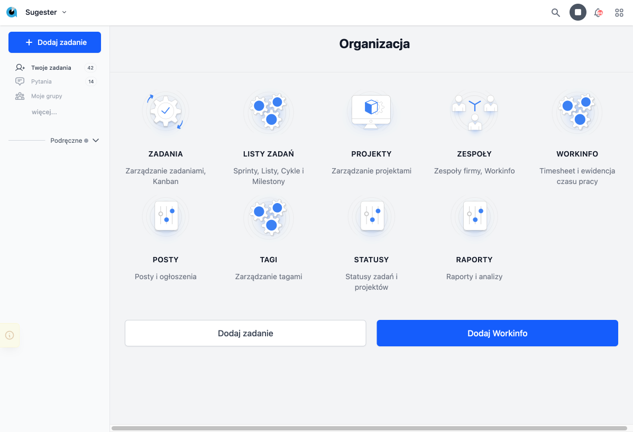Viewport: 633px width, 432px height.
Task: Open notifications via the bell icon
Action: click(x=598, y=12)
